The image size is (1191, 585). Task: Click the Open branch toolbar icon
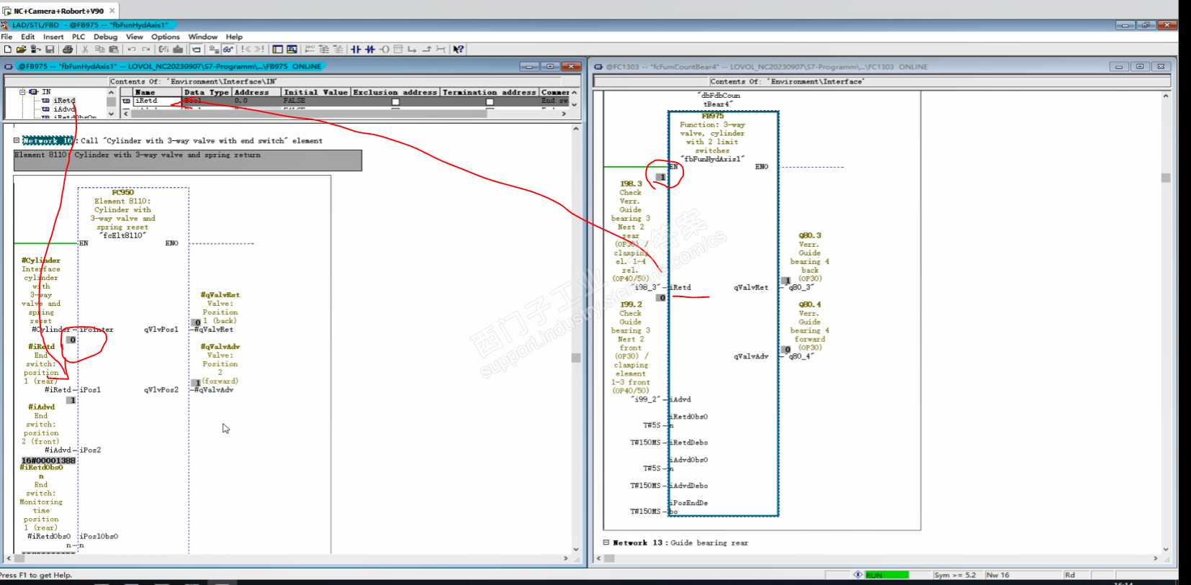[x=412, y=50]
